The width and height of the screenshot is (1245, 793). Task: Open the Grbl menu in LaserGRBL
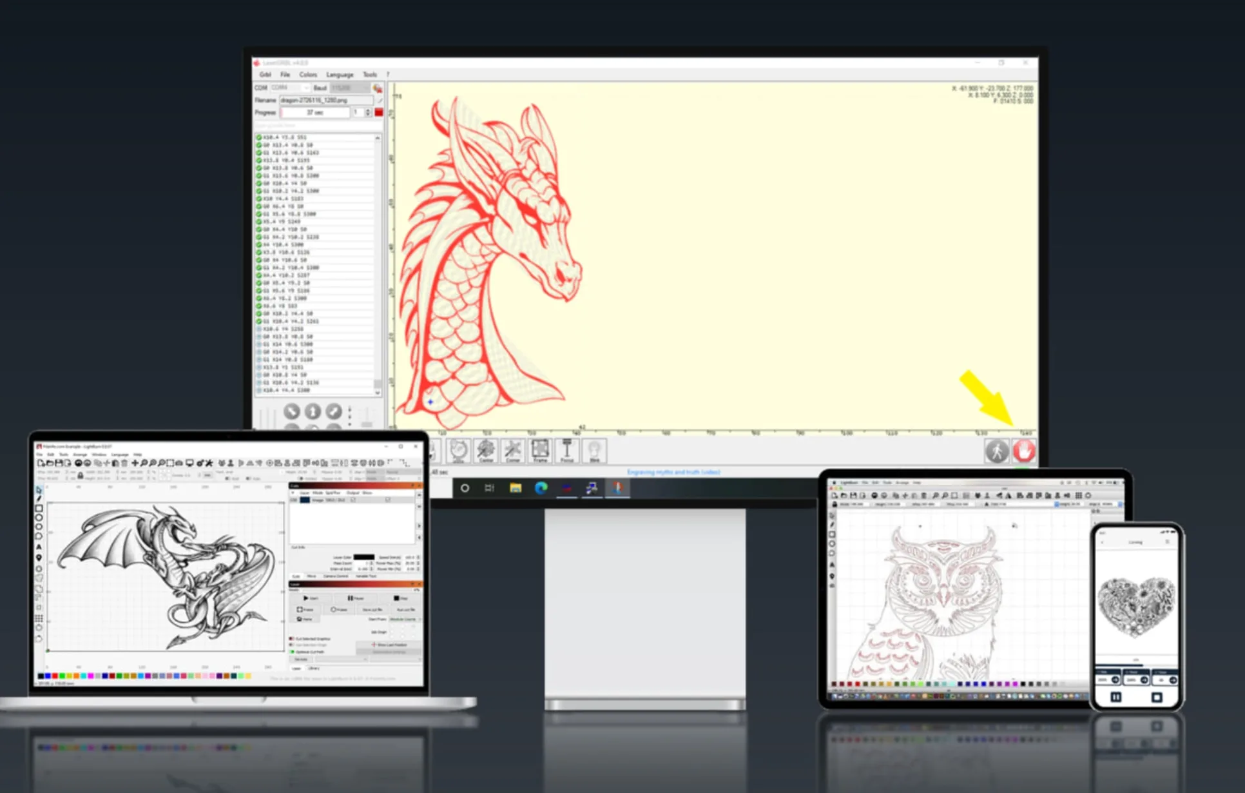(265, 75)
